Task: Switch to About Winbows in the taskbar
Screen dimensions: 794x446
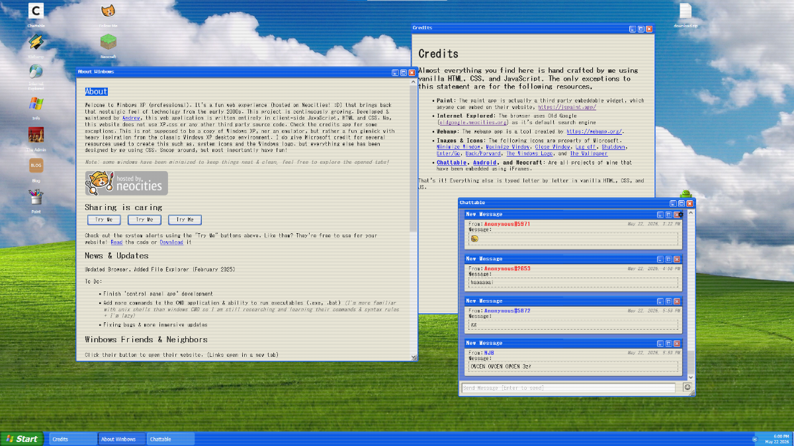Action: pyautogui.click(x=122, y=439)
